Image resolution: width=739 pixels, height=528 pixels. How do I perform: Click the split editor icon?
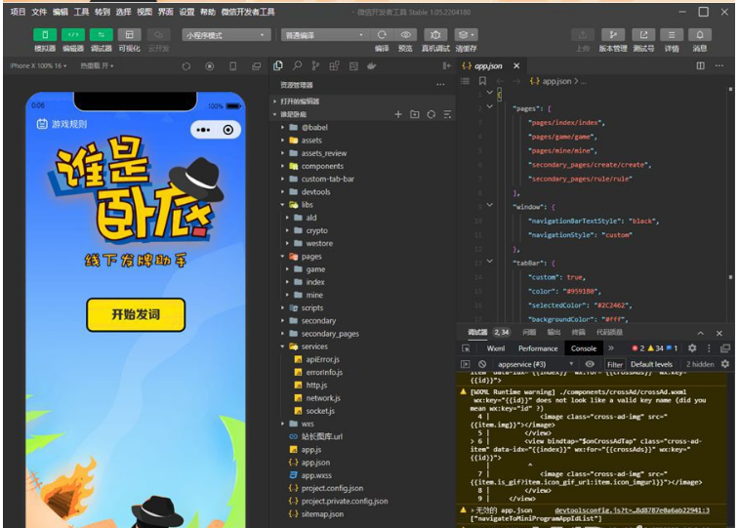click(700, 66)
